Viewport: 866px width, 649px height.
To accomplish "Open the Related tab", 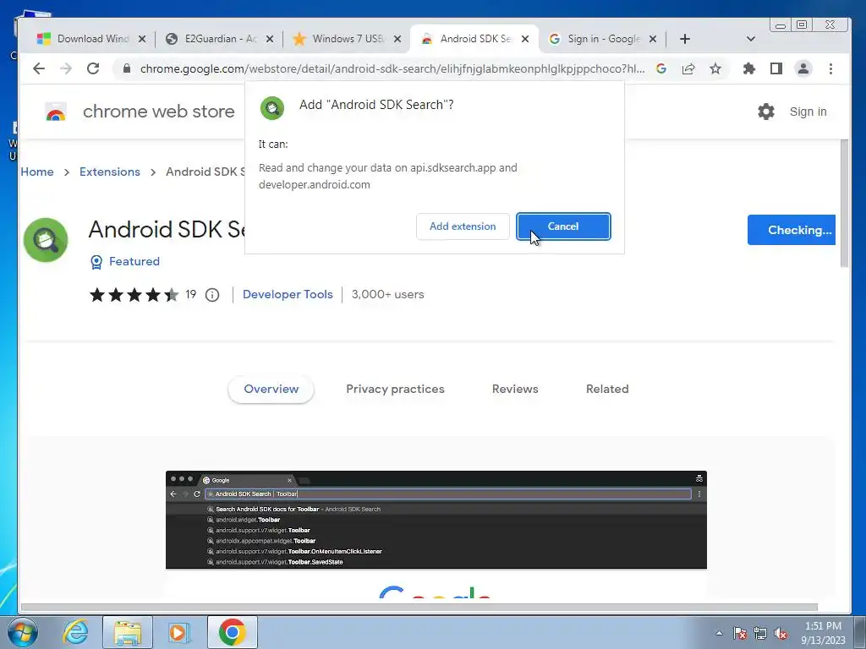I will click(607, 389).
